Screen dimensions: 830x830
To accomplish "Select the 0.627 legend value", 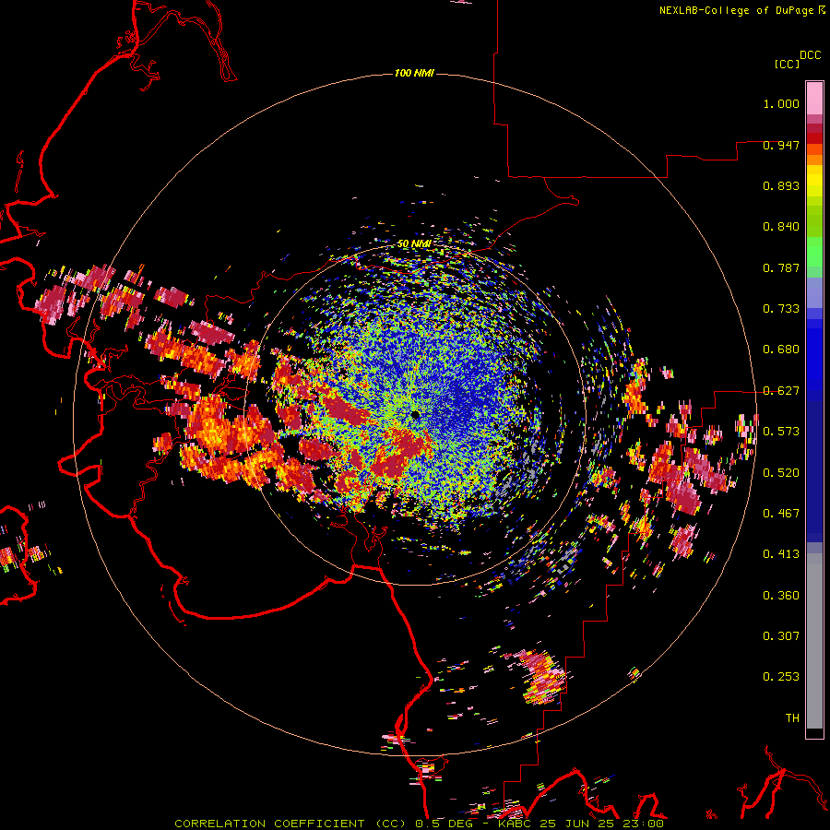I will (x=781, y=391).
